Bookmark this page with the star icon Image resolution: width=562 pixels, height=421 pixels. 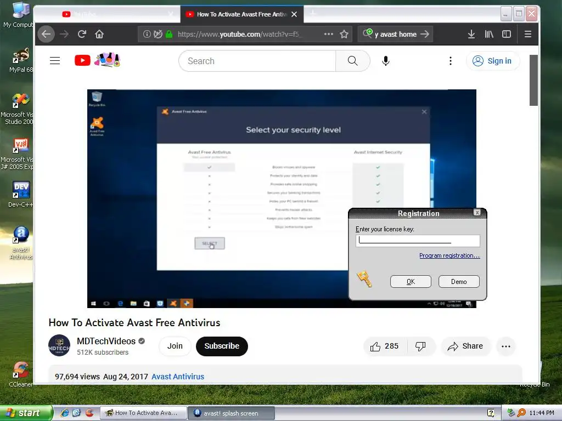click(344, 34)
